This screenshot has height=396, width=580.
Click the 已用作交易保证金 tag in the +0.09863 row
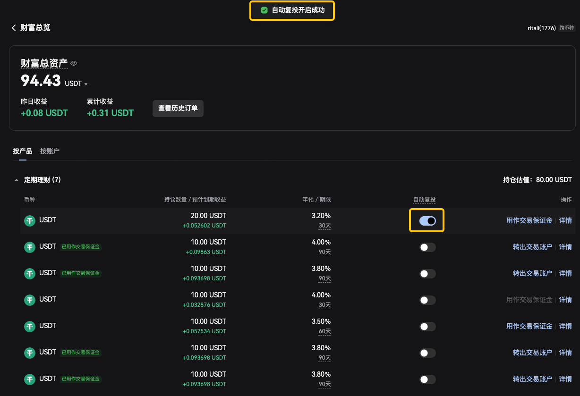point(81,246)
